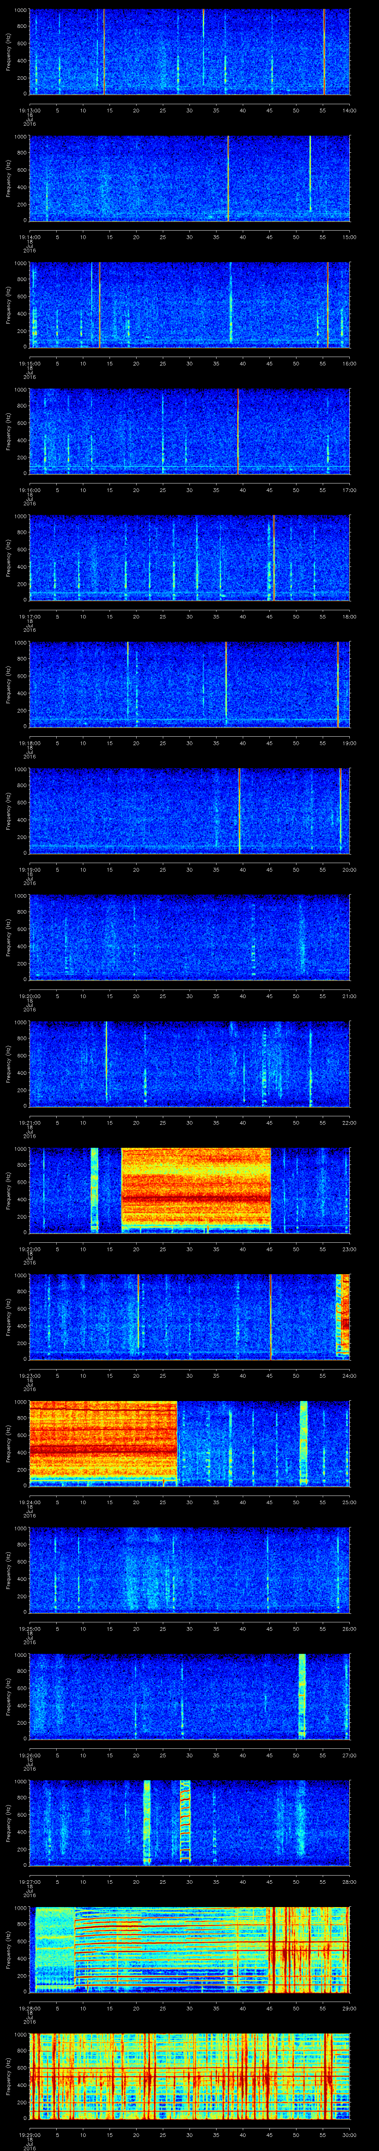The width and height of the screenshot is (379, 2151).
Task: Click the 19:23:00 start time label
Action: (30, 1375)
